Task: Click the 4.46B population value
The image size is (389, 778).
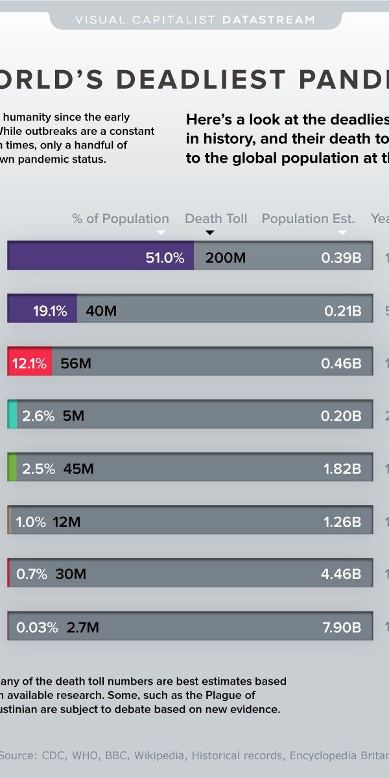Action: pos(341,574)
